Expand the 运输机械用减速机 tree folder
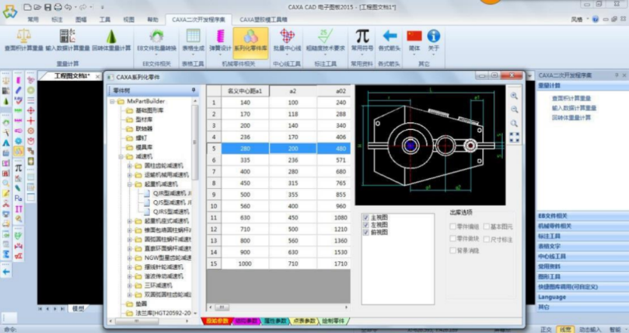Screen dimensions: 629x333 click(x=129, y=174)
